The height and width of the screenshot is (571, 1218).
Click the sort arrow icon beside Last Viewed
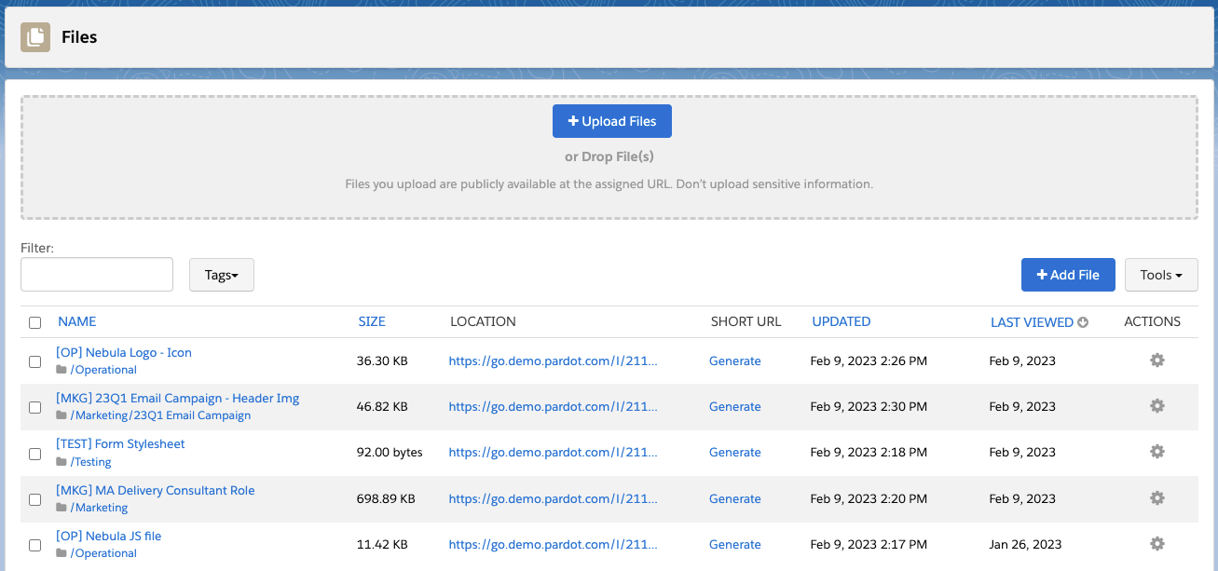[1083, 323]
